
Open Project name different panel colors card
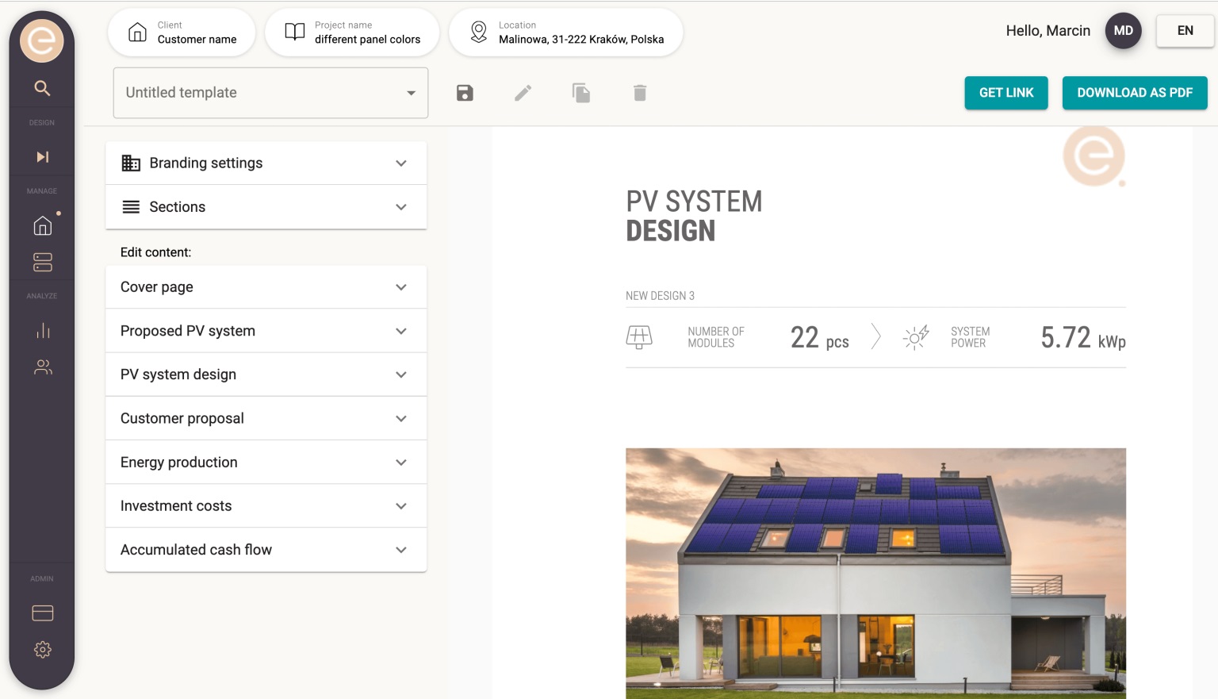click(352, 32)
